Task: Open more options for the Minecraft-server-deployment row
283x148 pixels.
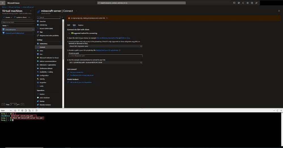Action: (x=33, y=33)
